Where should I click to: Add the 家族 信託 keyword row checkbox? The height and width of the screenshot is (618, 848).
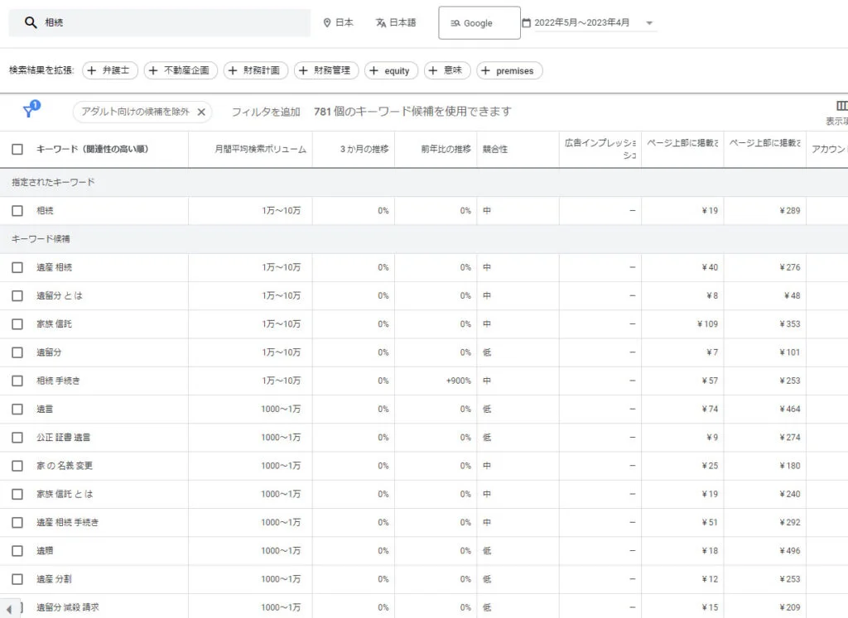[16, 323]
